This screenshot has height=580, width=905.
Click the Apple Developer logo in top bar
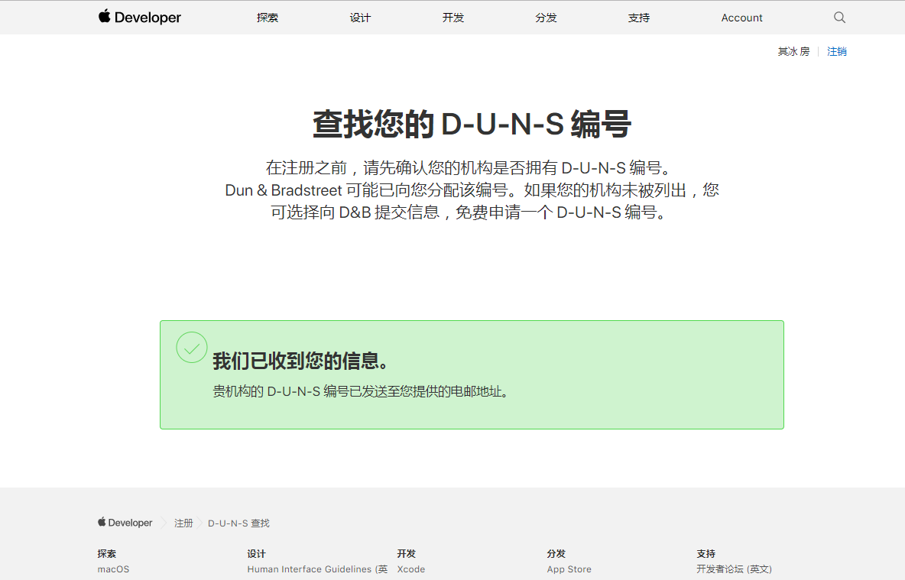pos(140,18)
